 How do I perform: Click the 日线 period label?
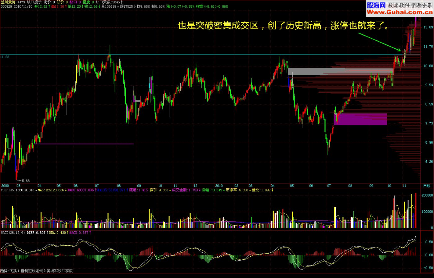(427, 186)
